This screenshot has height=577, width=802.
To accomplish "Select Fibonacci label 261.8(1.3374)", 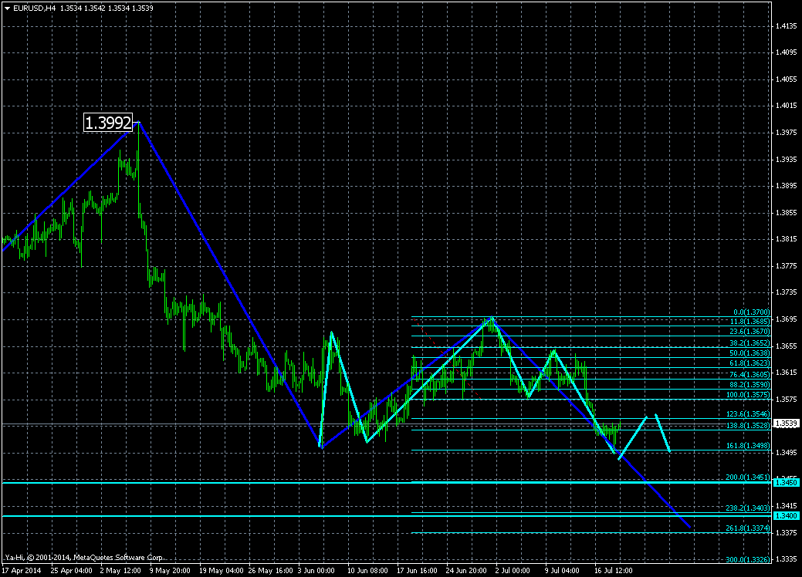I will point(748,528).
